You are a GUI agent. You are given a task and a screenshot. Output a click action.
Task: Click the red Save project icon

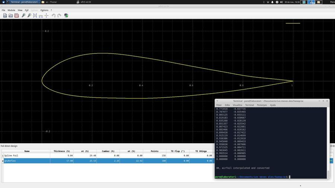pos(16,15)
